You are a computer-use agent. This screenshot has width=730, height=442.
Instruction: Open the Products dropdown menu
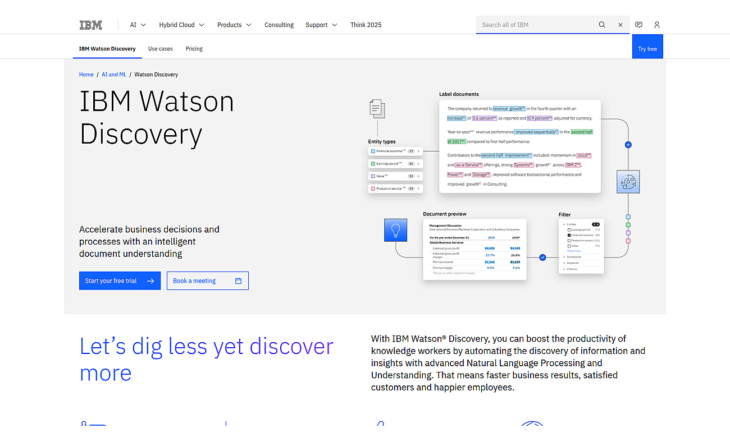(234, 25)
